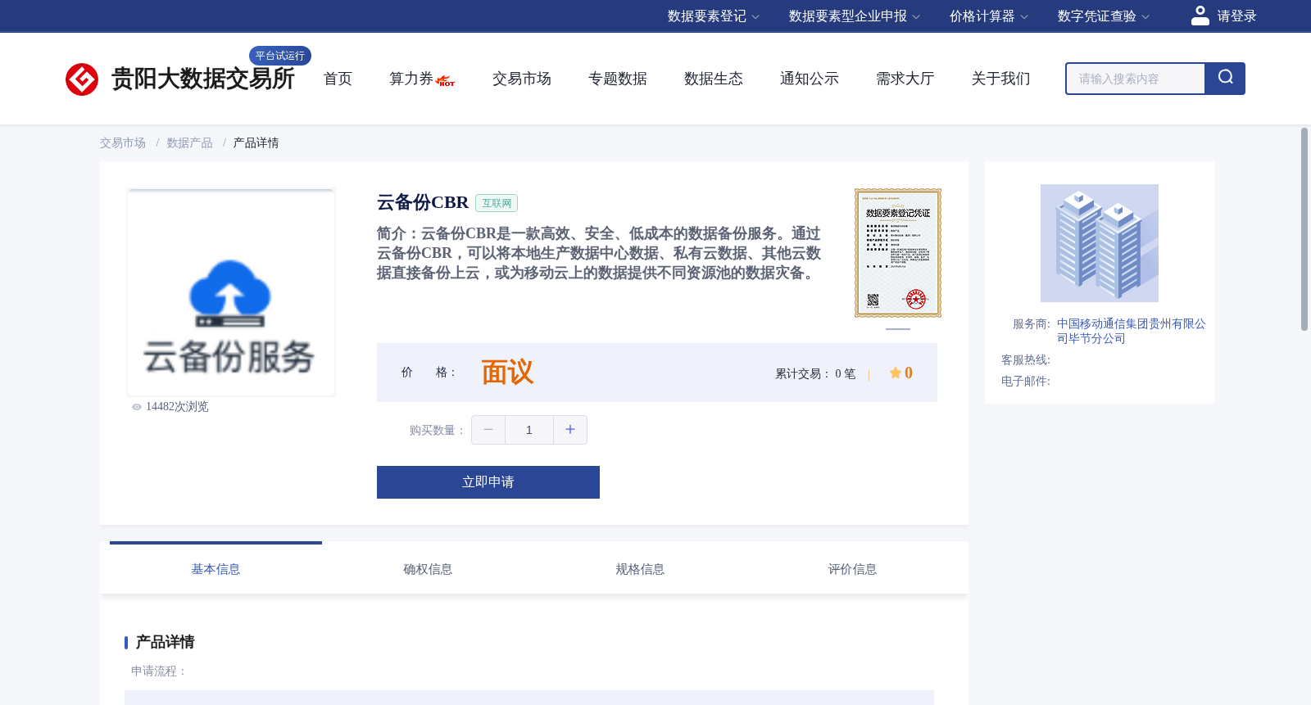Switch to the 评价信息 tab

852,569
